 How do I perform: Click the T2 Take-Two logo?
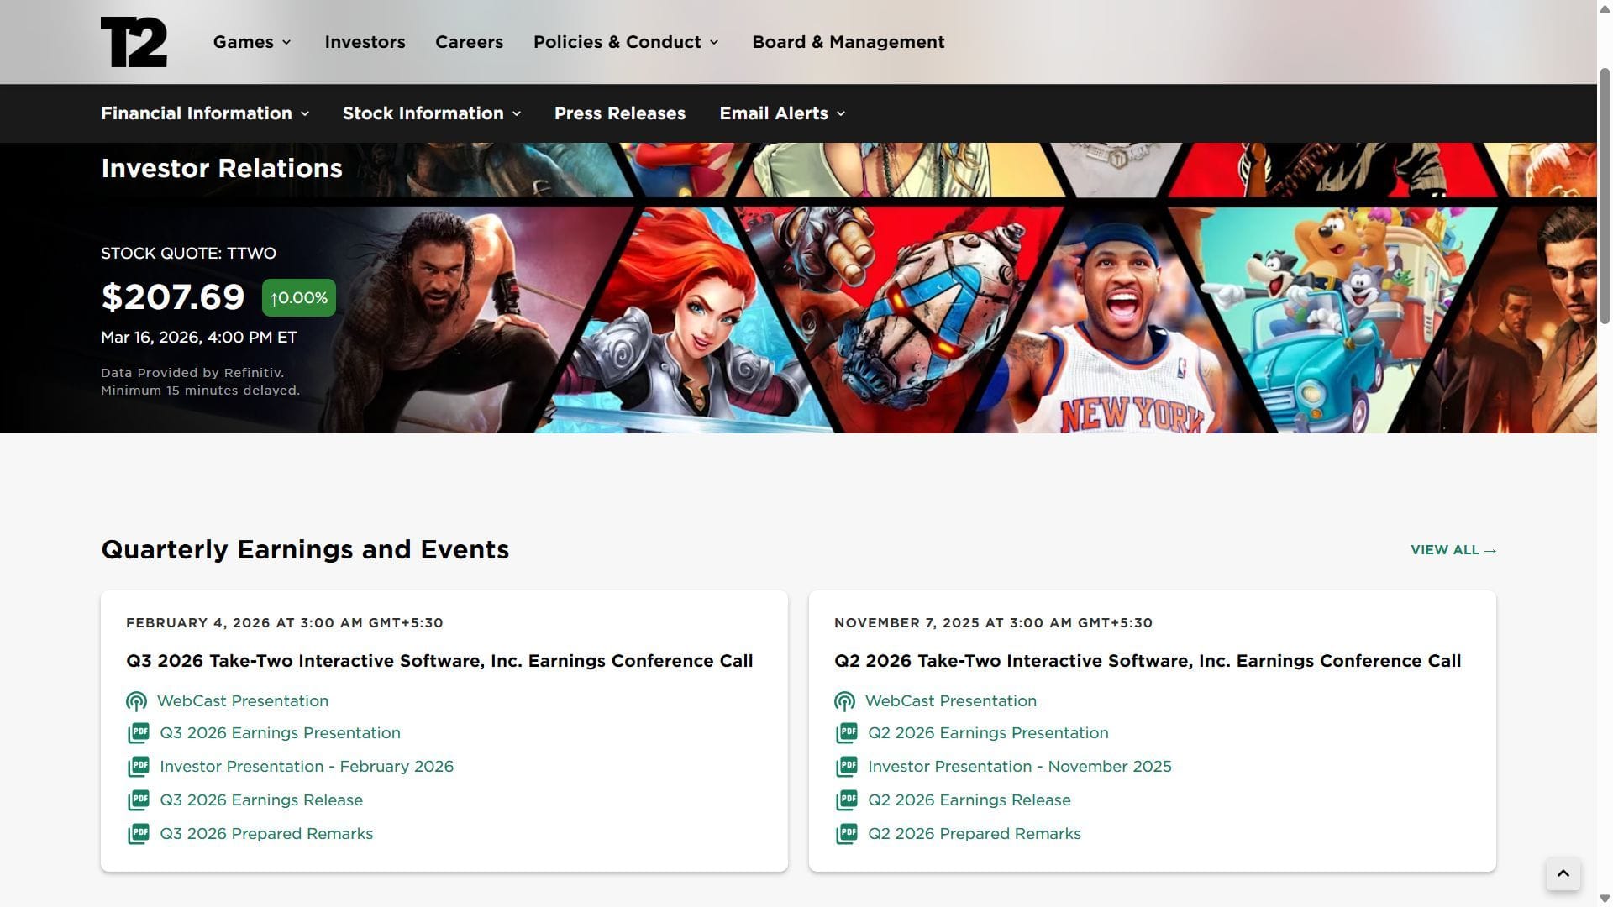pos(134,42)
